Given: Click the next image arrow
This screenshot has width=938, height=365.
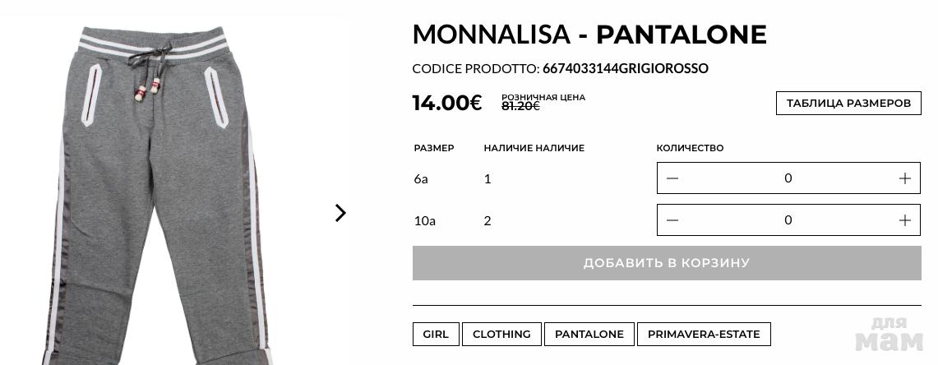Looking at the screenshot, I should tap(340, 213).
